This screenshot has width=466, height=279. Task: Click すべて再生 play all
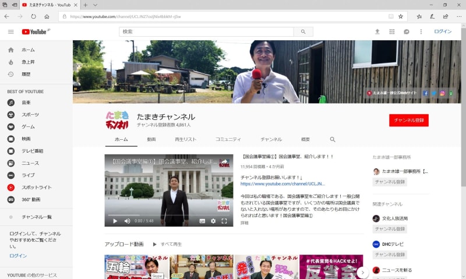[x=167, y=244]
